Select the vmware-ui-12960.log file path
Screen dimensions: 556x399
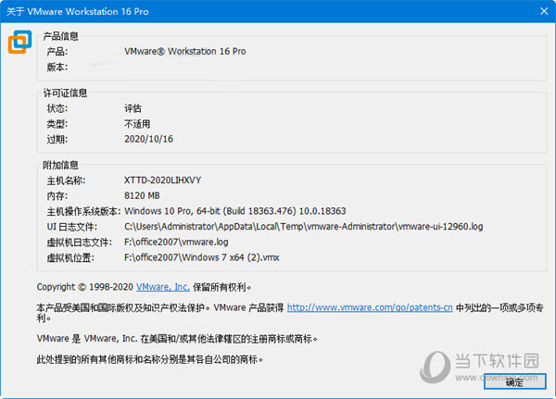click(x=304, y=227)
